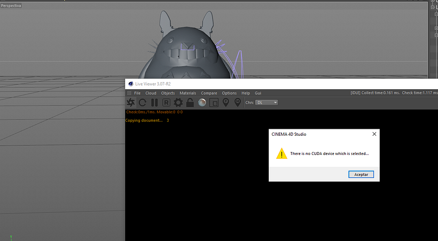Screen dimensions: 438x241
Task: Select the material picker M pin
Action: tap(238, 103)
